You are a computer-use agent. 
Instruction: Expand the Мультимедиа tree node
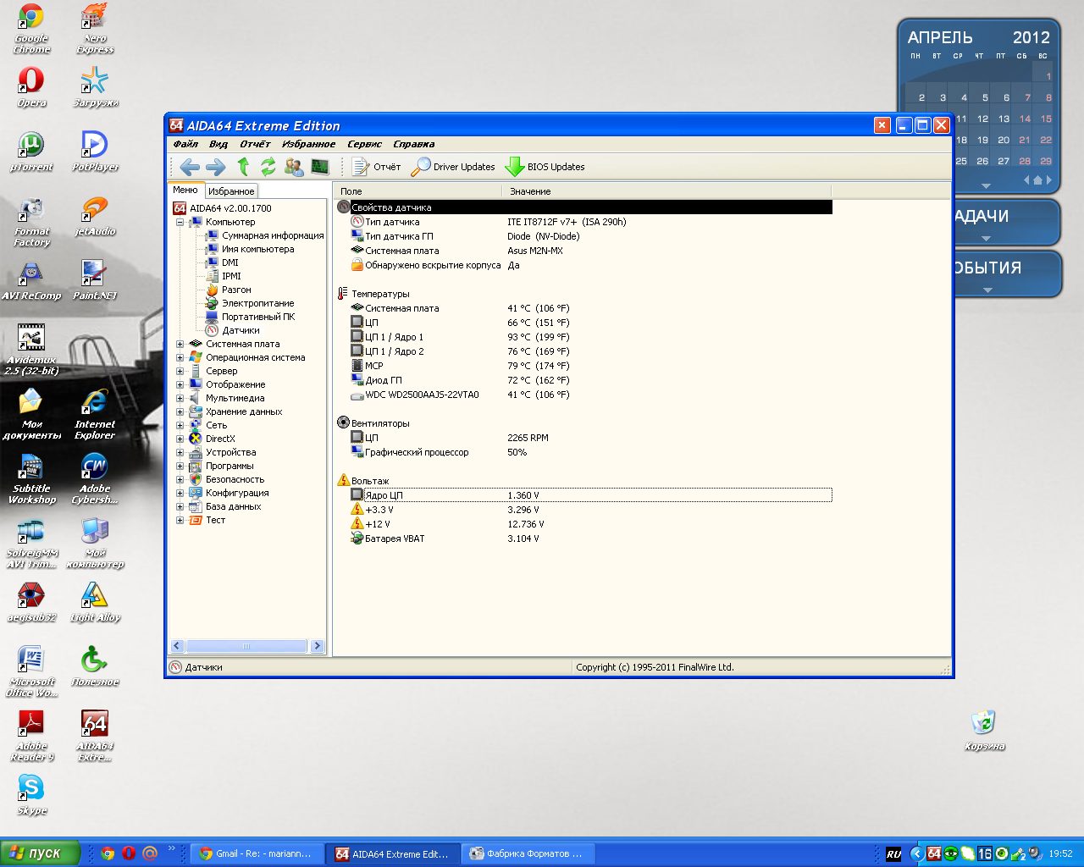coord(180,398)
